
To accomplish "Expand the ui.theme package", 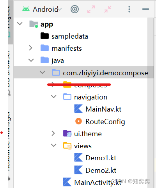I will (x=53, y=133).
